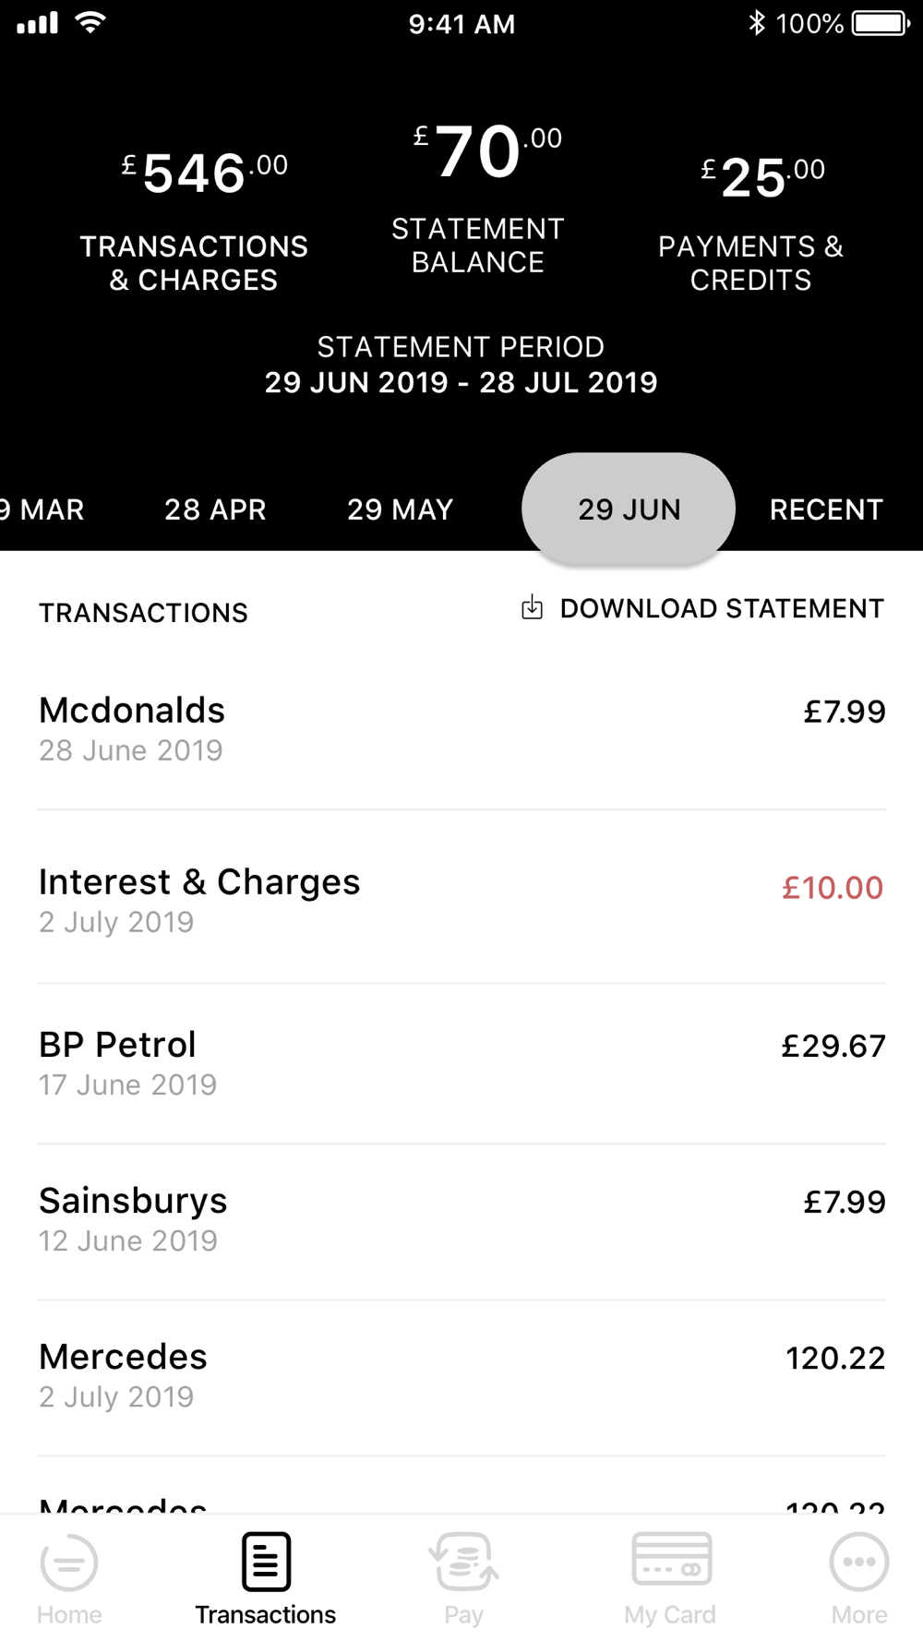Open the Interest & Charges entry

pyautogui.click(x=461, y=900)
